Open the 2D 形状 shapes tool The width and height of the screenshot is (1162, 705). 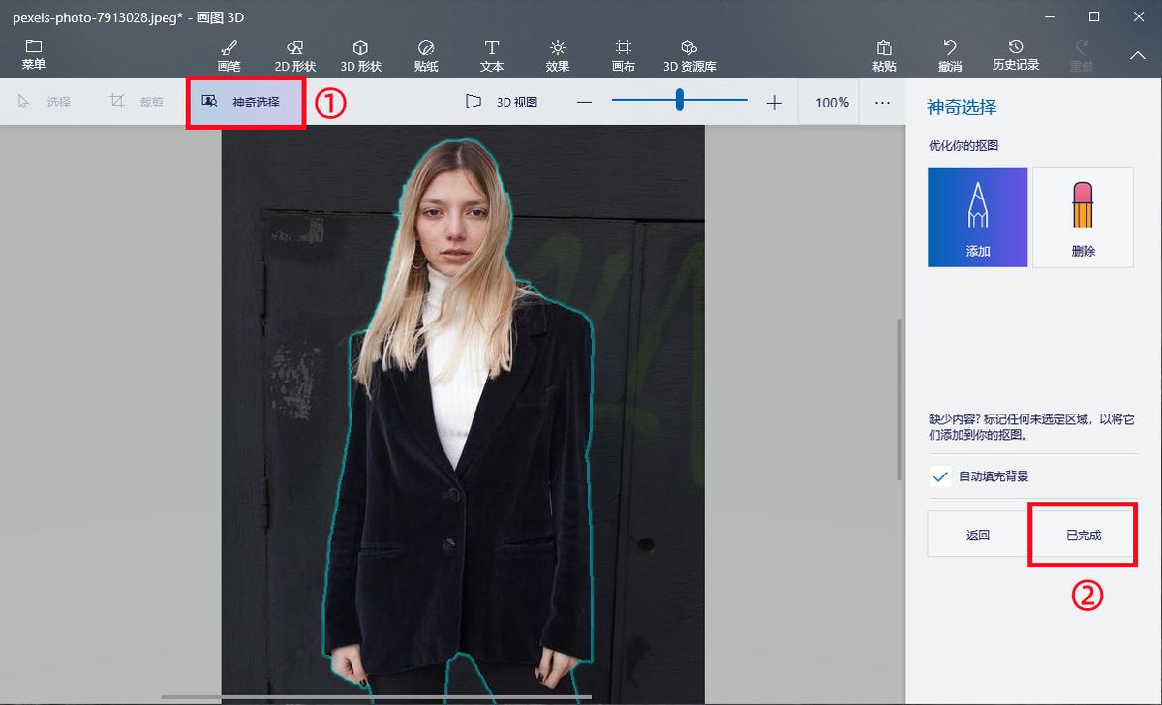pos(294,55)
